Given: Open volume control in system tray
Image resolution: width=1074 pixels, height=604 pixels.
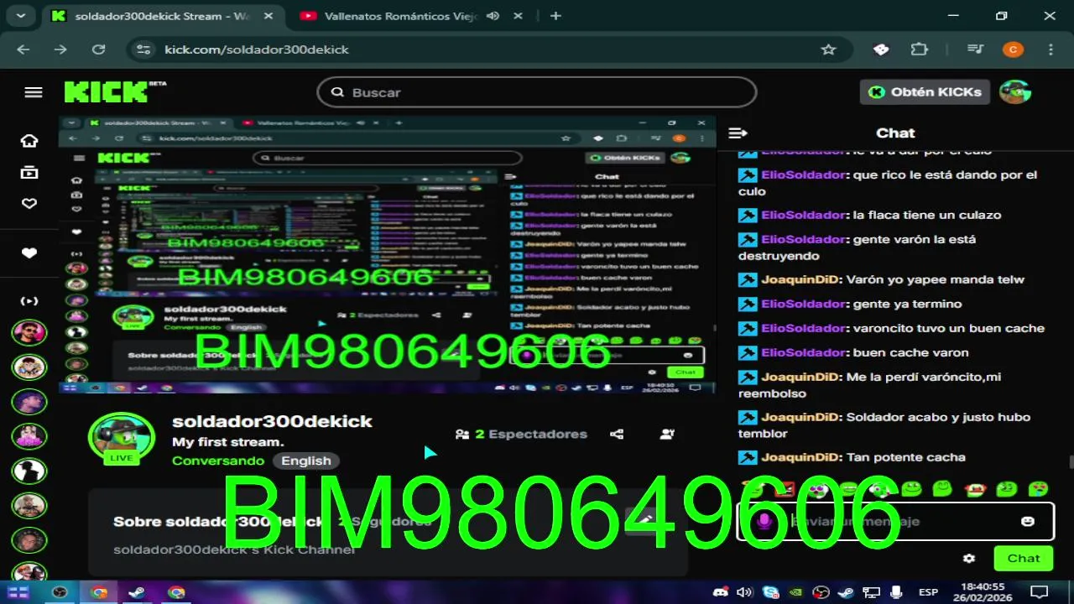Looking at the screenshot, I should pos(744,592).
